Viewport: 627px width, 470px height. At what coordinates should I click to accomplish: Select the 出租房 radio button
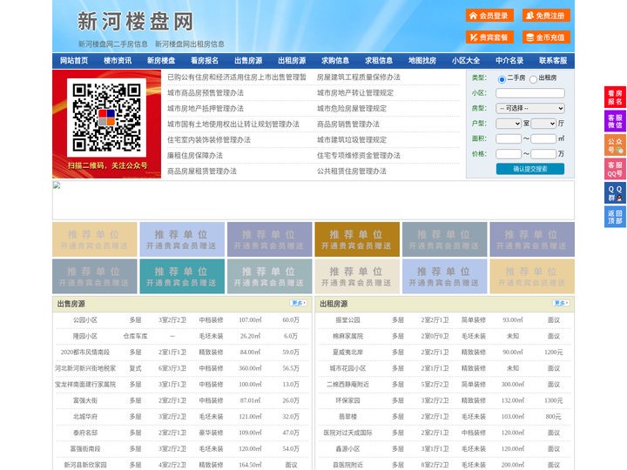533,79
